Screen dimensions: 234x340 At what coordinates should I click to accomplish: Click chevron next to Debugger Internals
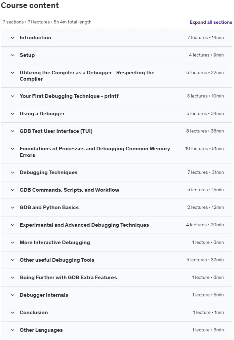[13, 295]
